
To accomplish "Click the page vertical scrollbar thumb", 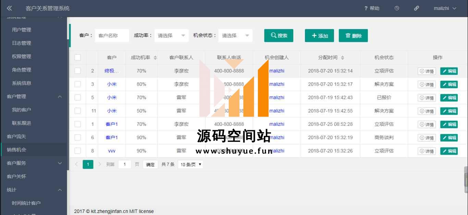I will pos(466,180).
